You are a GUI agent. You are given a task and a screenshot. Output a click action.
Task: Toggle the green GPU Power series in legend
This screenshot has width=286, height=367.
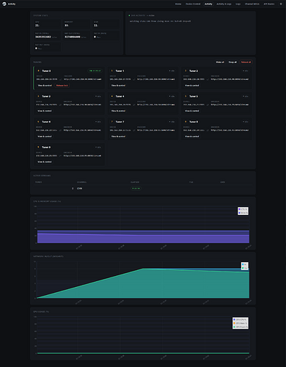(x=241, y=327)
